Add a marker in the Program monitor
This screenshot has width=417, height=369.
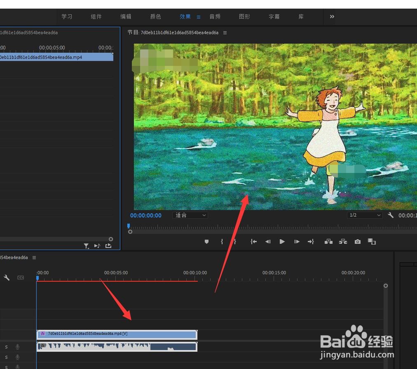click(206, 241)
